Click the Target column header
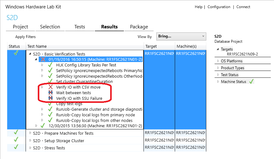This screenshot has width=274, height=159. click(151, 46)
